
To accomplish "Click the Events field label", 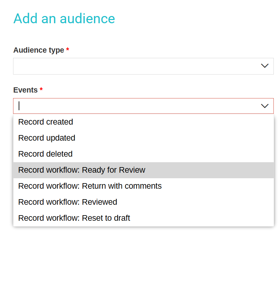I will pos(26,90).
